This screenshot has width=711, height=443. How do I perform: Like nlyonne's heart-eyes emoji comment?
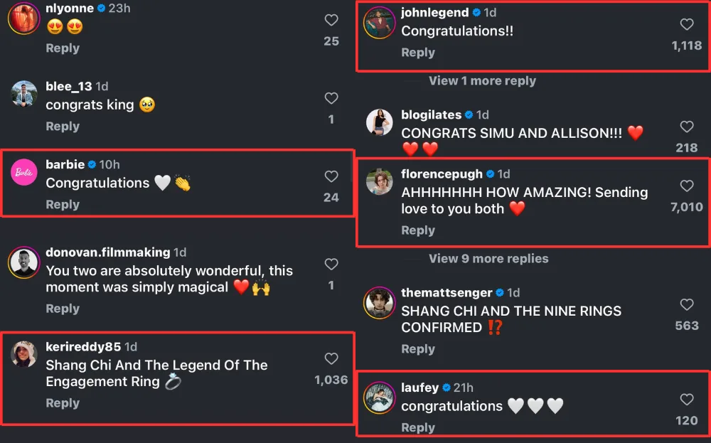coord(331,21)
